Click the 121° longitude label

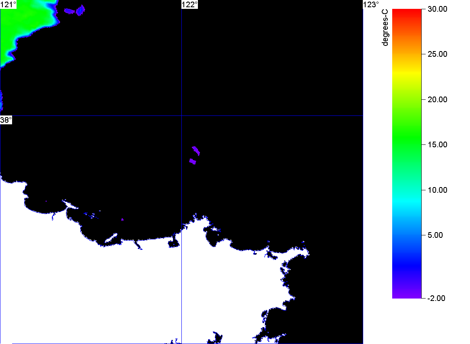click(8, 4)
